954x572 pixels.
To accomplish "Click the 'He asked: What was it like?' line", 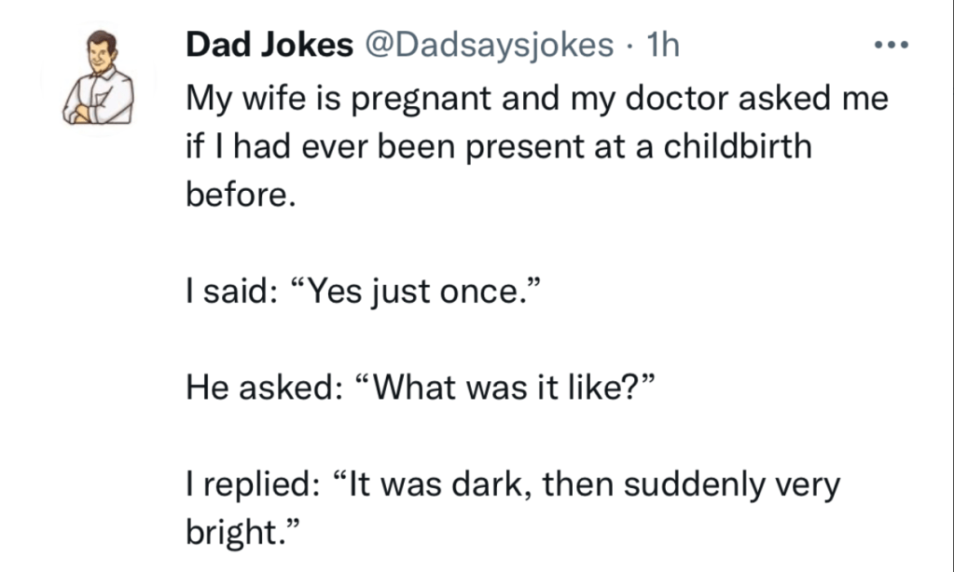I will tap(417, 385).
